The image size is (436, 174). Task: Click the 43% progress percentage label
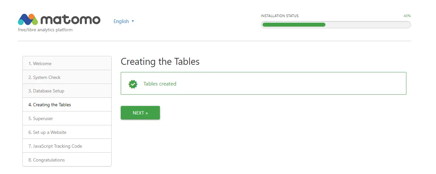click(x=407, y=16)
